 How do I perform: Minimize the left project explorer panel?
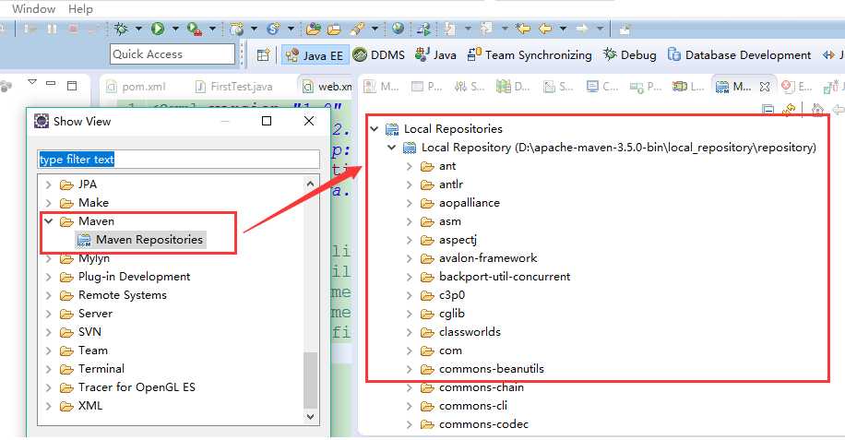51,84
